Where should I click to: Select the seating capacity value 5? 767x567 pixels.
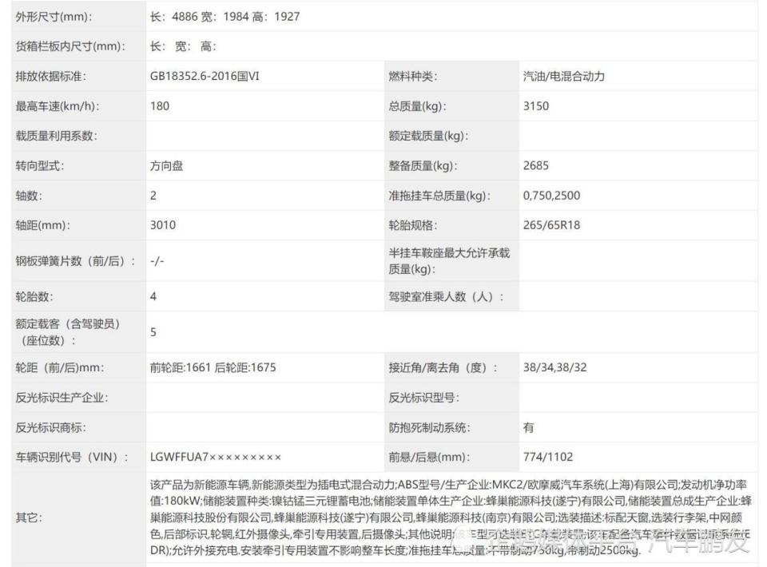click(x=151, y=332)
